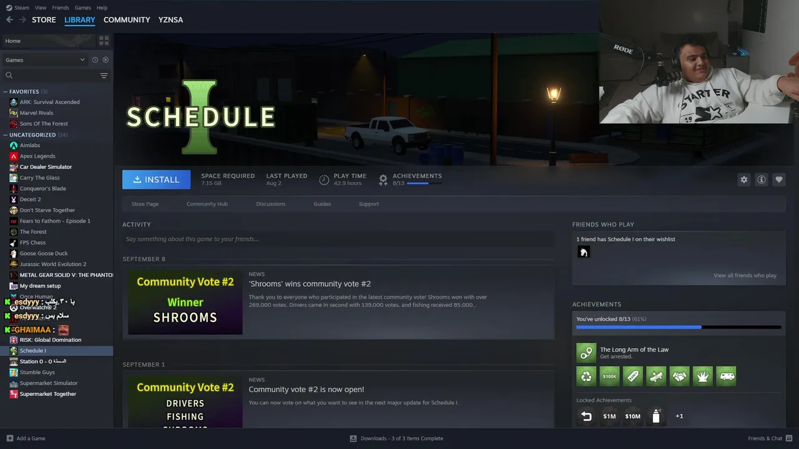Viewport: 799px width, 449px height.
Task: Click View all friends who play
Action: 745,276
